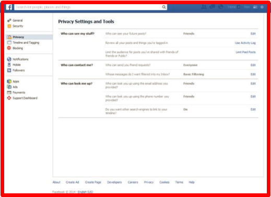The image size is (271, 197).
Task: Click the Limit Past Posts link
Action: tap(245, 52)
